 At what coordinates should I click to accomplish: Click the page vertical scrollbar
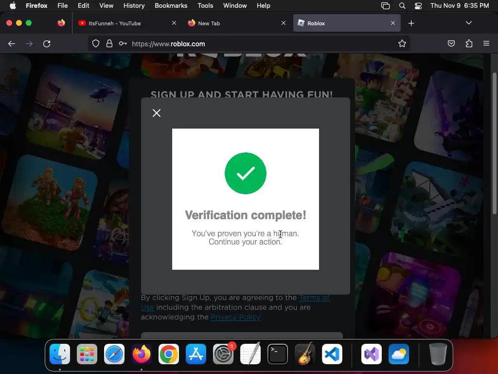click(495, 143)
